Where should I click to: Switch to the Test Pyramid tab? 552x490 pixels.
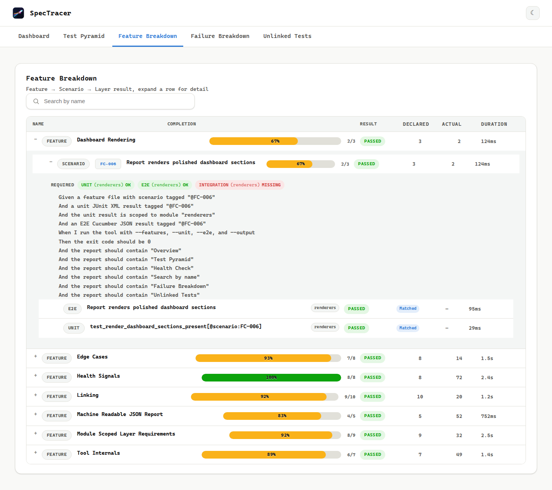click(x=84, y=36)
